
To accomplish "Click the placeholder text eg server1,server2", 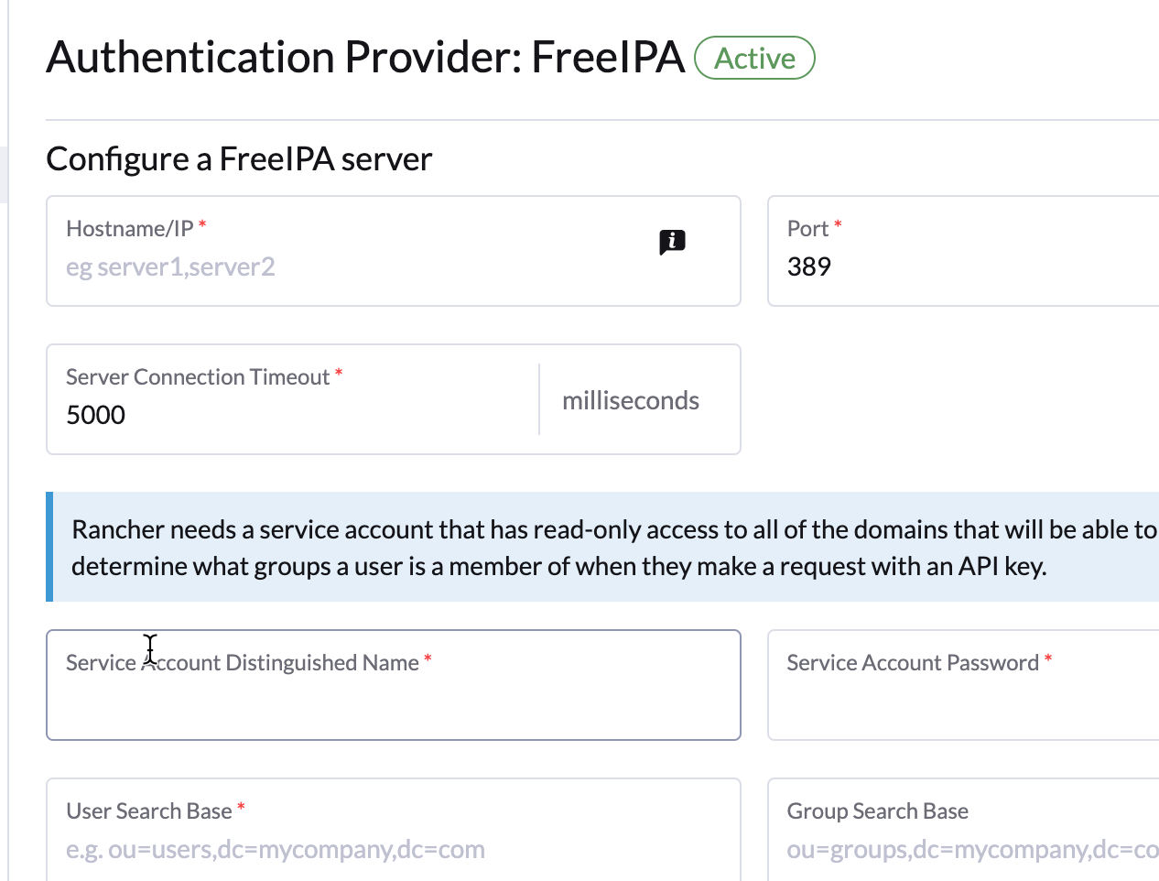I will click(x=170, y=266).
